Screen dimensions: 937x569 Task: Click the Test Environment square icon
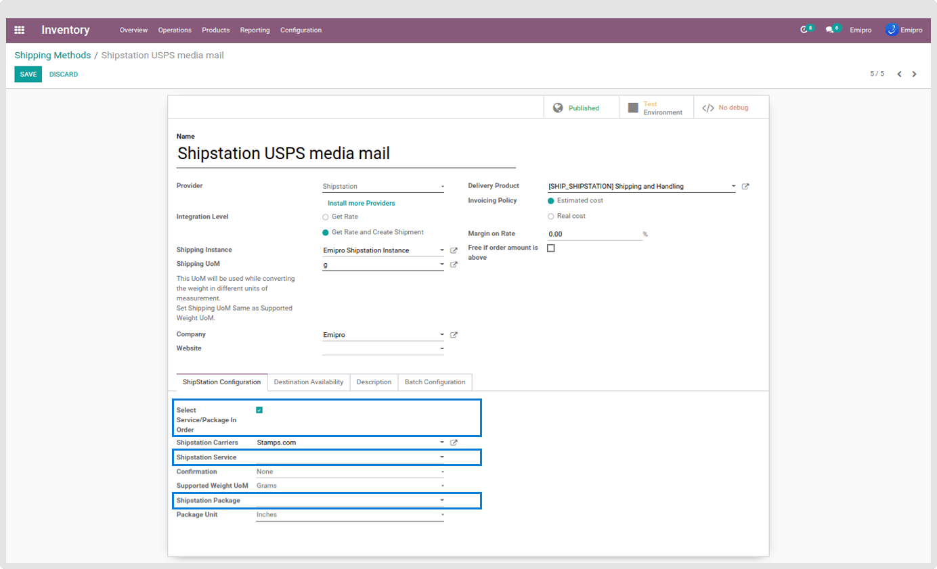[x=633, y=108]
